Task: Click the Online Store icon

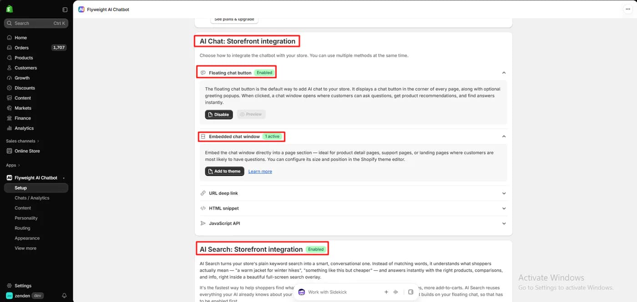Action: 10,151
